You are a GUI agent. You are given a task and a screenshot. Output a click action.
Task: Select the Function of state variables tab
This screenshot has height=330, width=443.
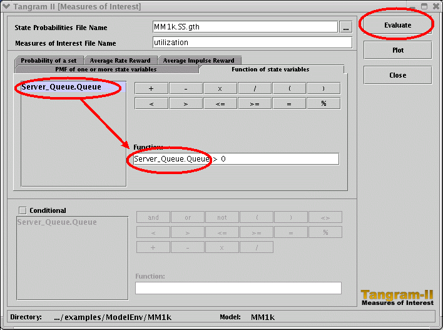(x=271, y=70)
